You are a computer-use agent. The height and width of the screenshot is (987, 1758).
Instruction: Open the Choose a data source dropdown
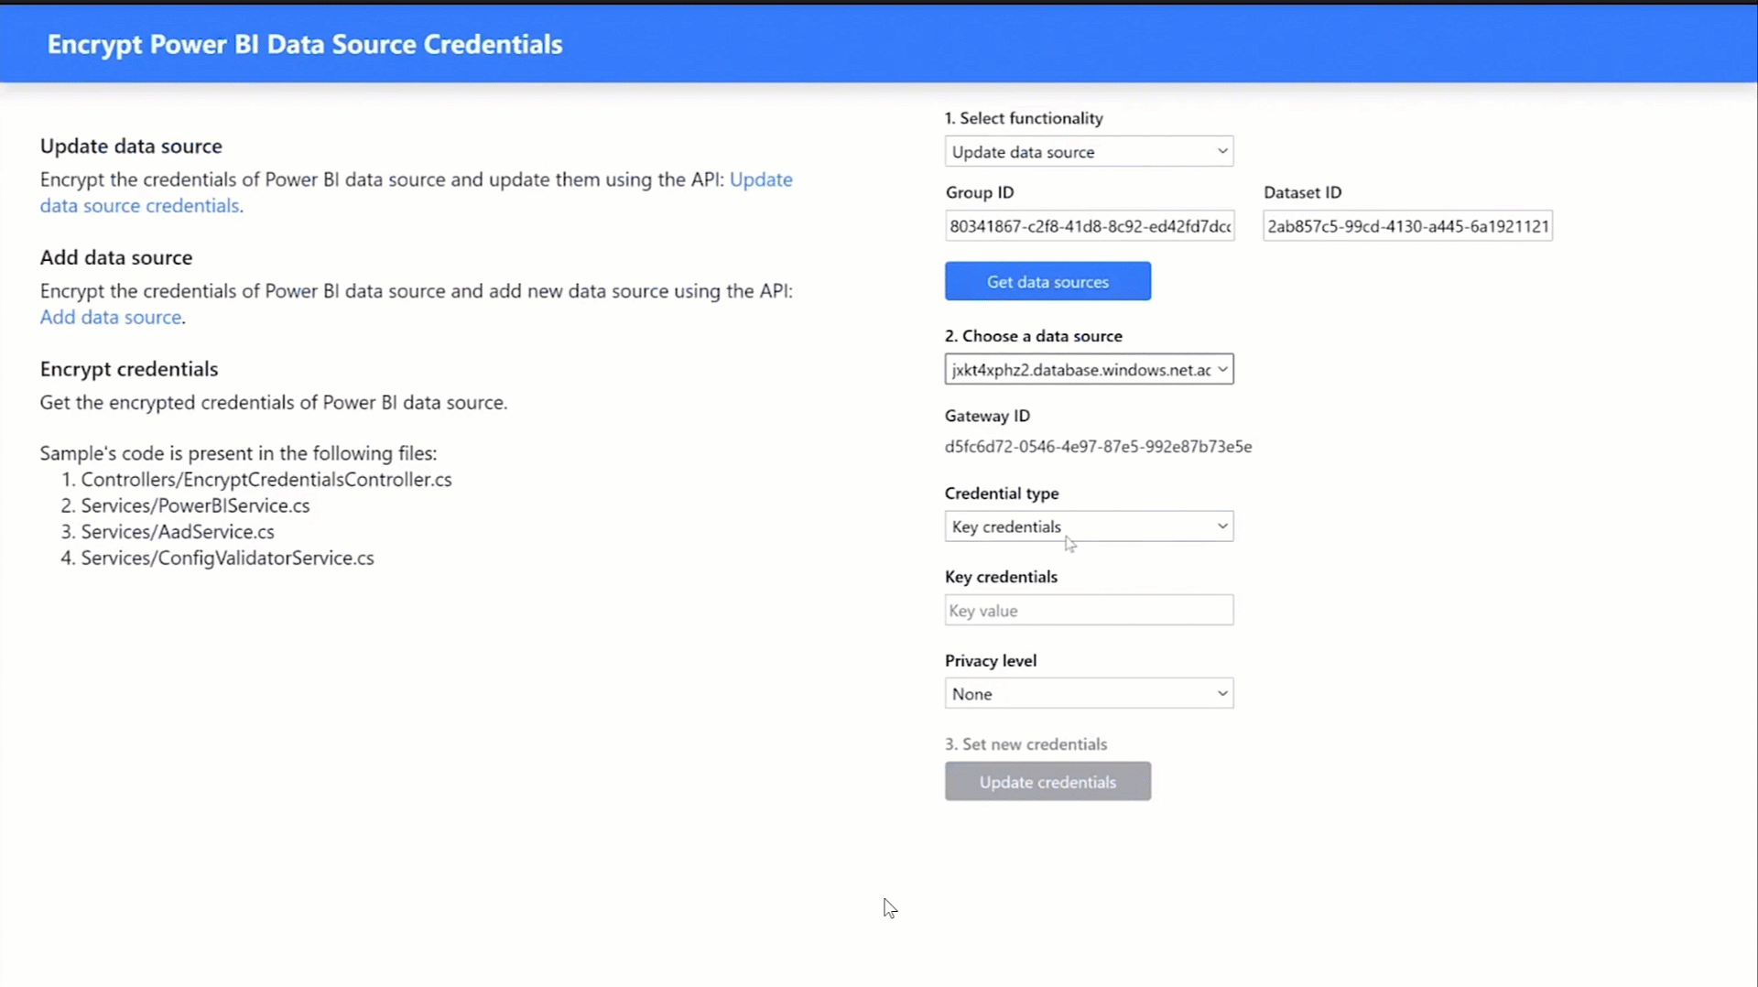point(1089,369)
